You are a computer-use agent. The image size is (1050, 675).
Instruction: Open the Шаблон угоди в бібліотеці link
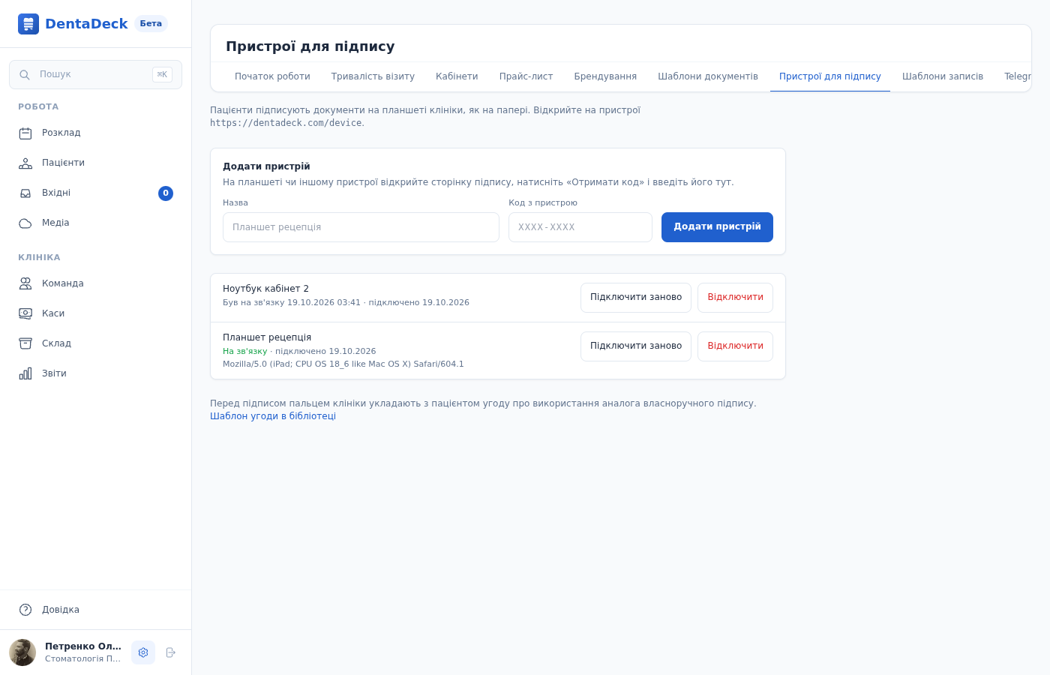[x=273, y=416]
